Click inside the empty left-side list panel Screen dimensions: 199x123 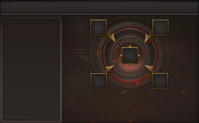pos(31,70)
